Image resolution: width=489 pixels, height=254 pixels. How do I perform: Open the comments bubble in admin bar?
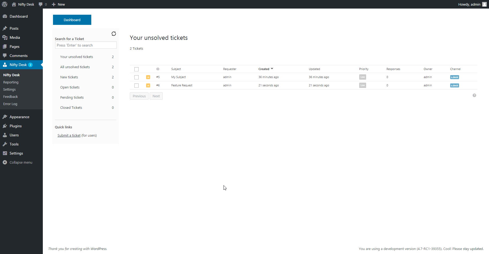(41, 4)
